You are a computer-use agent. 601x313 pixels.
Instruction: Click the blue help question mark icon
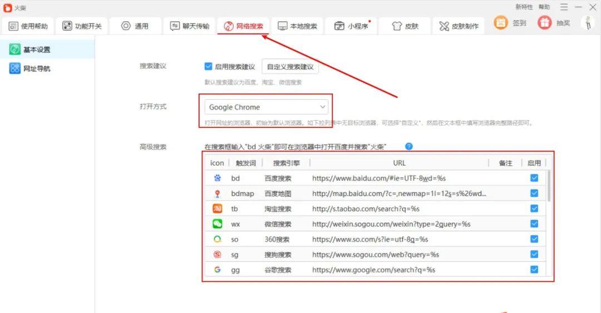(x=409, y=146)
